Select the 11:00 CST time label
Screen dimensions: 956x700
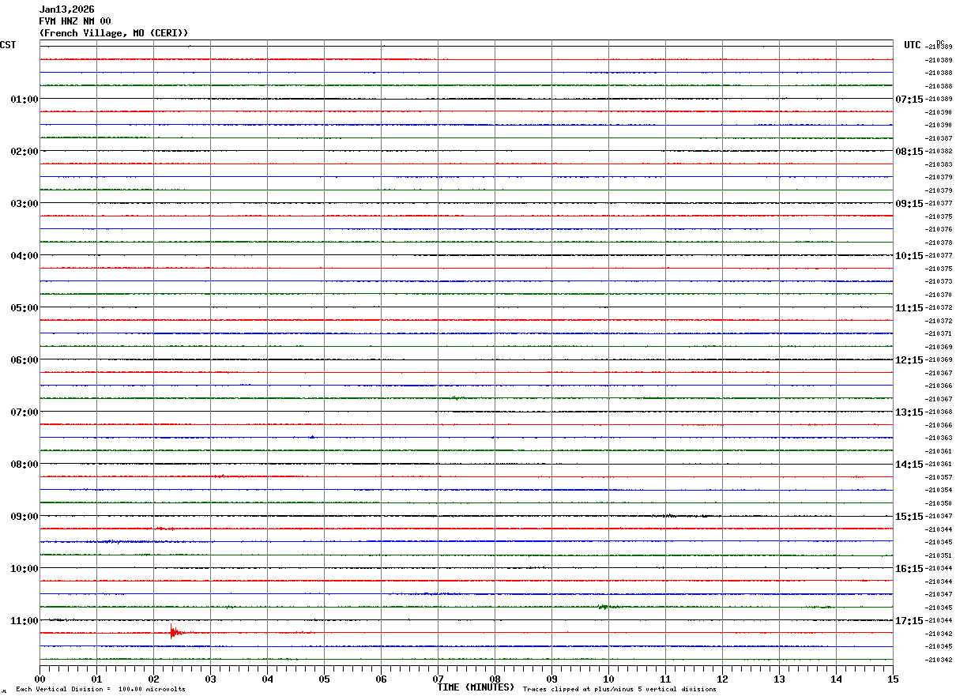pyautogui.click(x=24, y=620)
